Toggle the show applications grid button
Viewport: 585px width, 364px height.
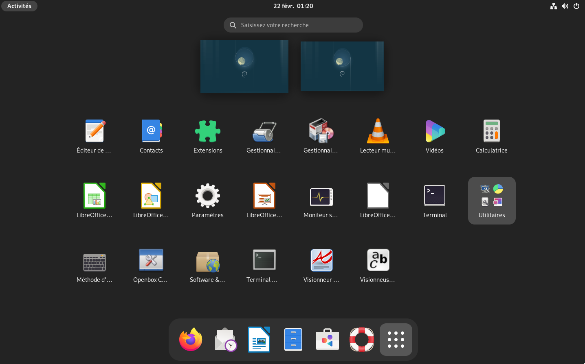[396, 340]
